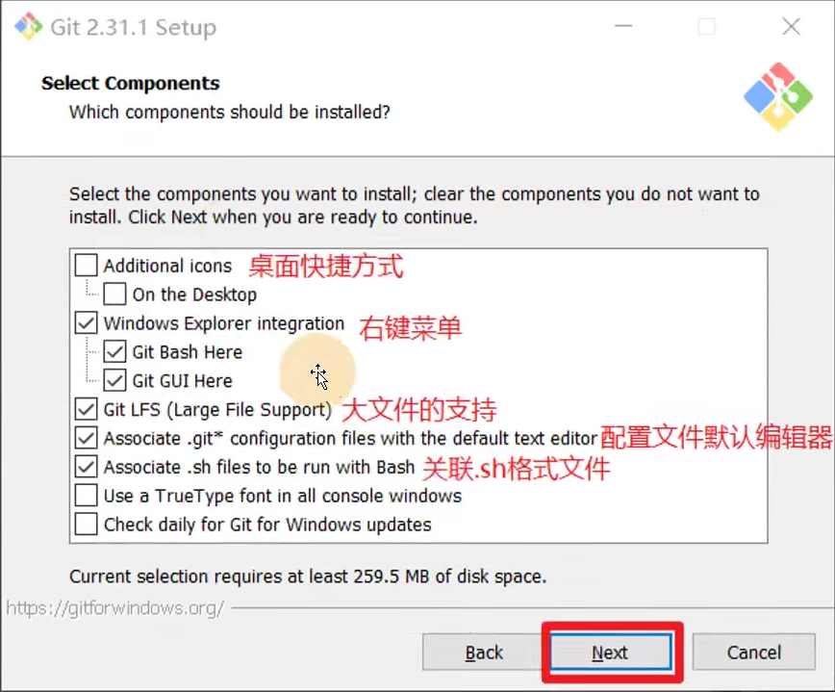Enable the Additional icons checkbox
Screen dimensions: 835x692
(87, 266)
